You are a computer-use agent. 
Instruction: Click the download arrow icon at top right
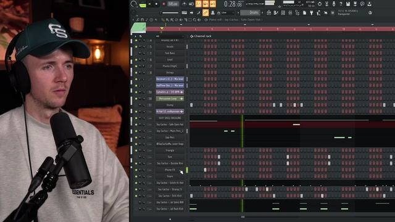pos(369,4)
